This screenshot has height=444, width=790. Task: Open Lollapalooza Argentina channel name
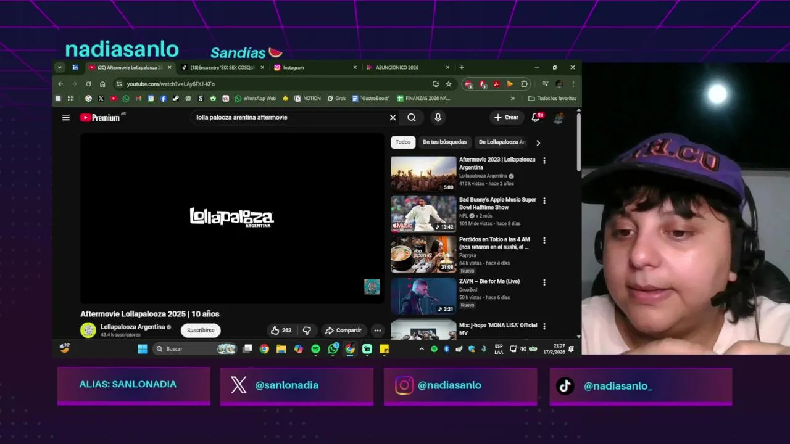(x=133, y=327)
